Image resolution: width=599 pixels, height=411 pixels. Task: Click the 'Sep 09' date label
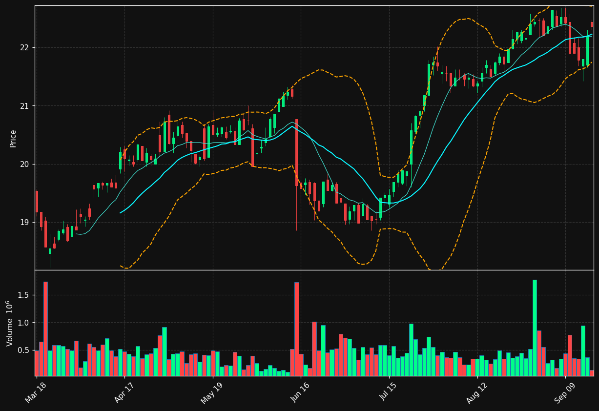[565, 392]
